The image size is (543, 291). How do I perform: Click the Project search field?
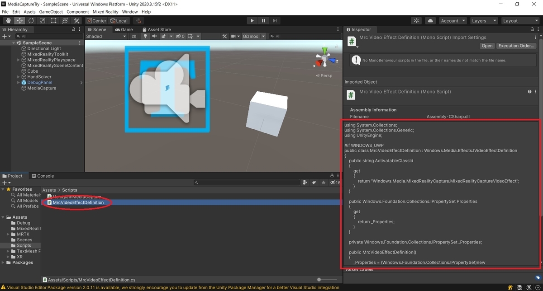[247, 183]
